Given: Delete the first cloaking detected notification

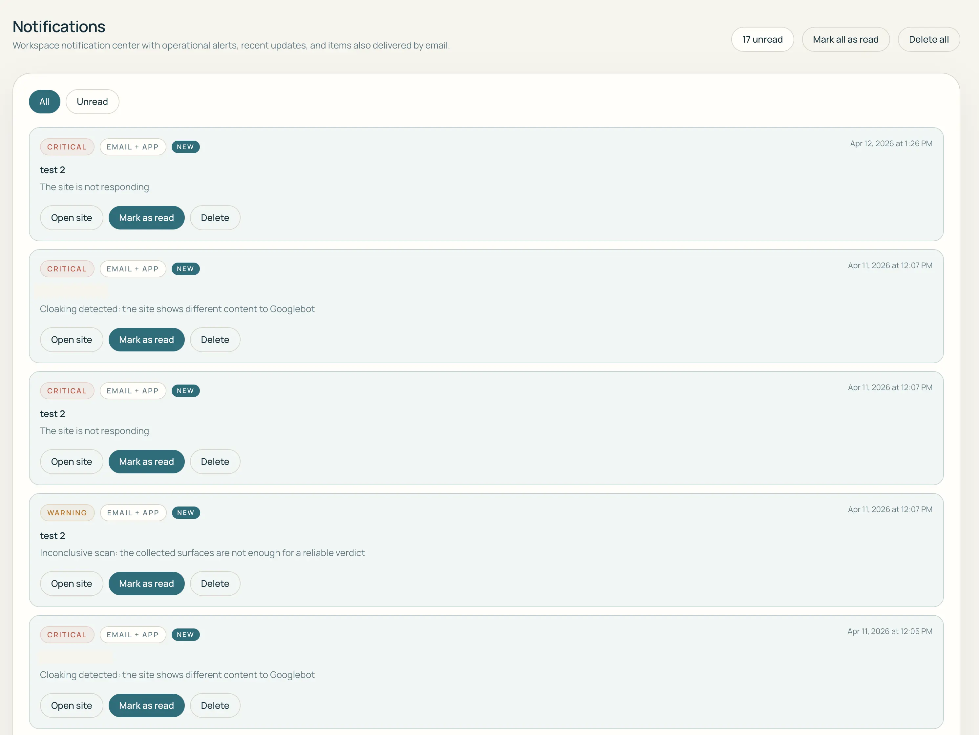Looking at the screenshot, I should [x=215, y=340].
